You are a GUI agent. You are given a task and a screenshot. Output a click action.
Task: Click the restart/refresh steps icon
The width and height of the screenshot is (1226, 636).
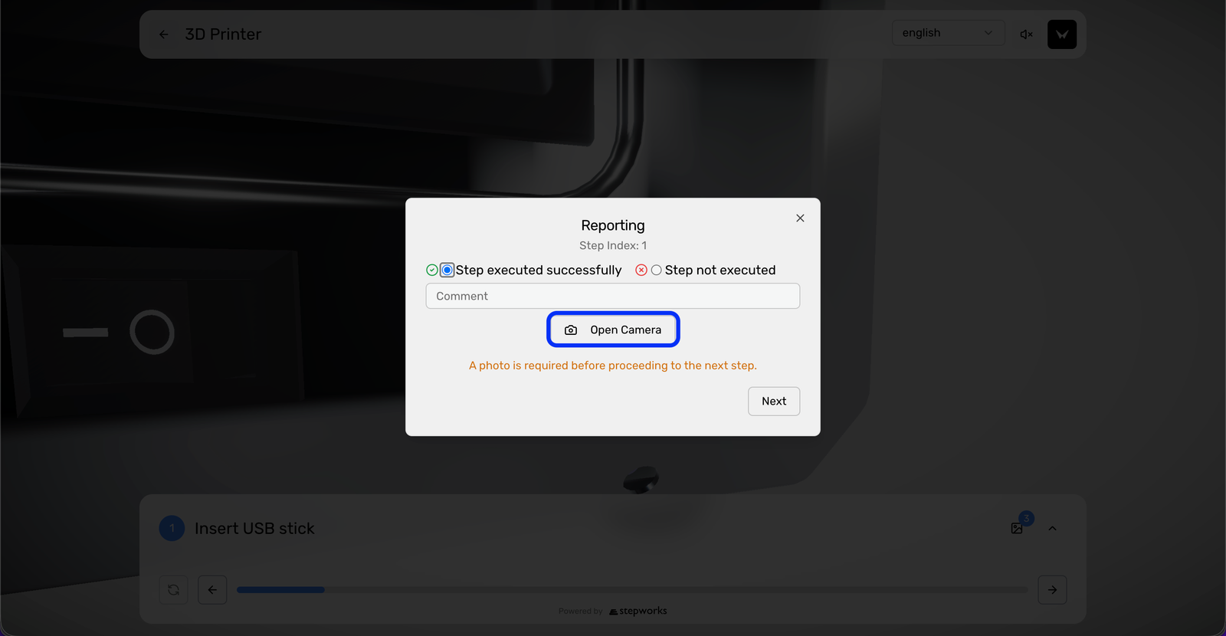[174, 590]
